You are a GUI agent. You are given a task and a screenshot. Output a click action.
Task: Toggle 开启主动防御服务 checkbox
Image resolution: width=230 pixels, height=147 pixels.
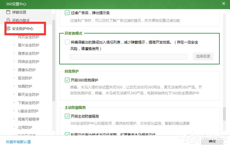67,116
